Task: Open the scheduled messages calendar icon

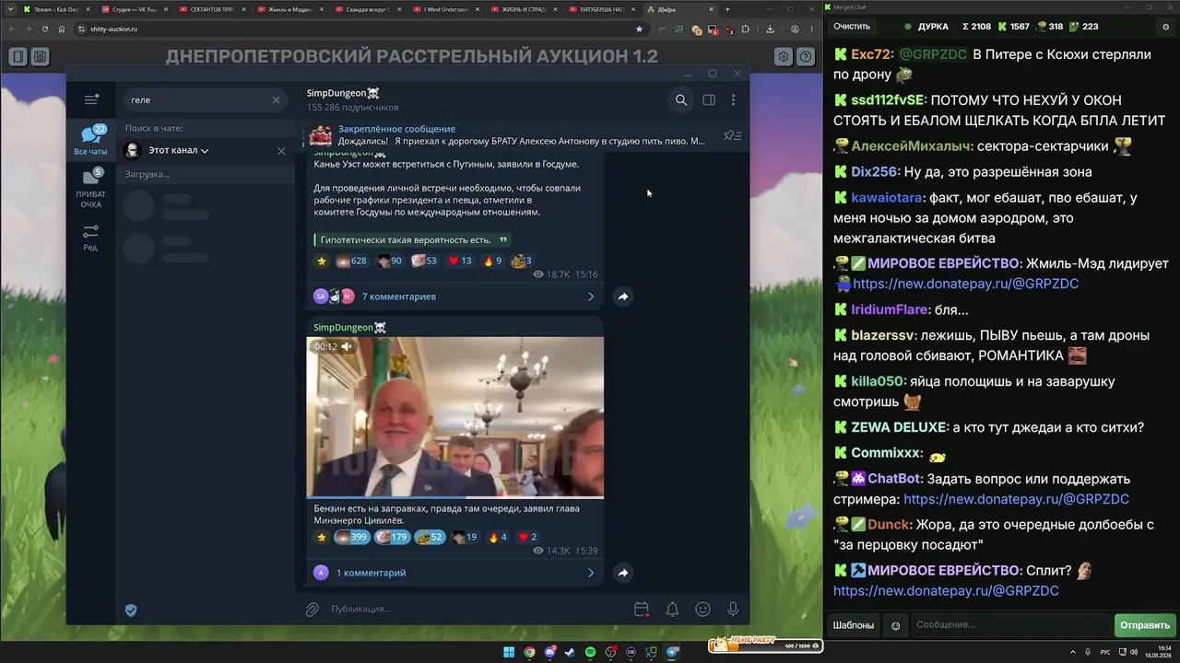Action: (x=642, y=609)
